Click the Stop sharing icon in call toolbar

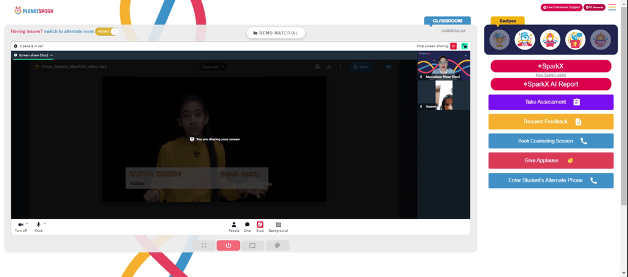[x=260, y=227]
